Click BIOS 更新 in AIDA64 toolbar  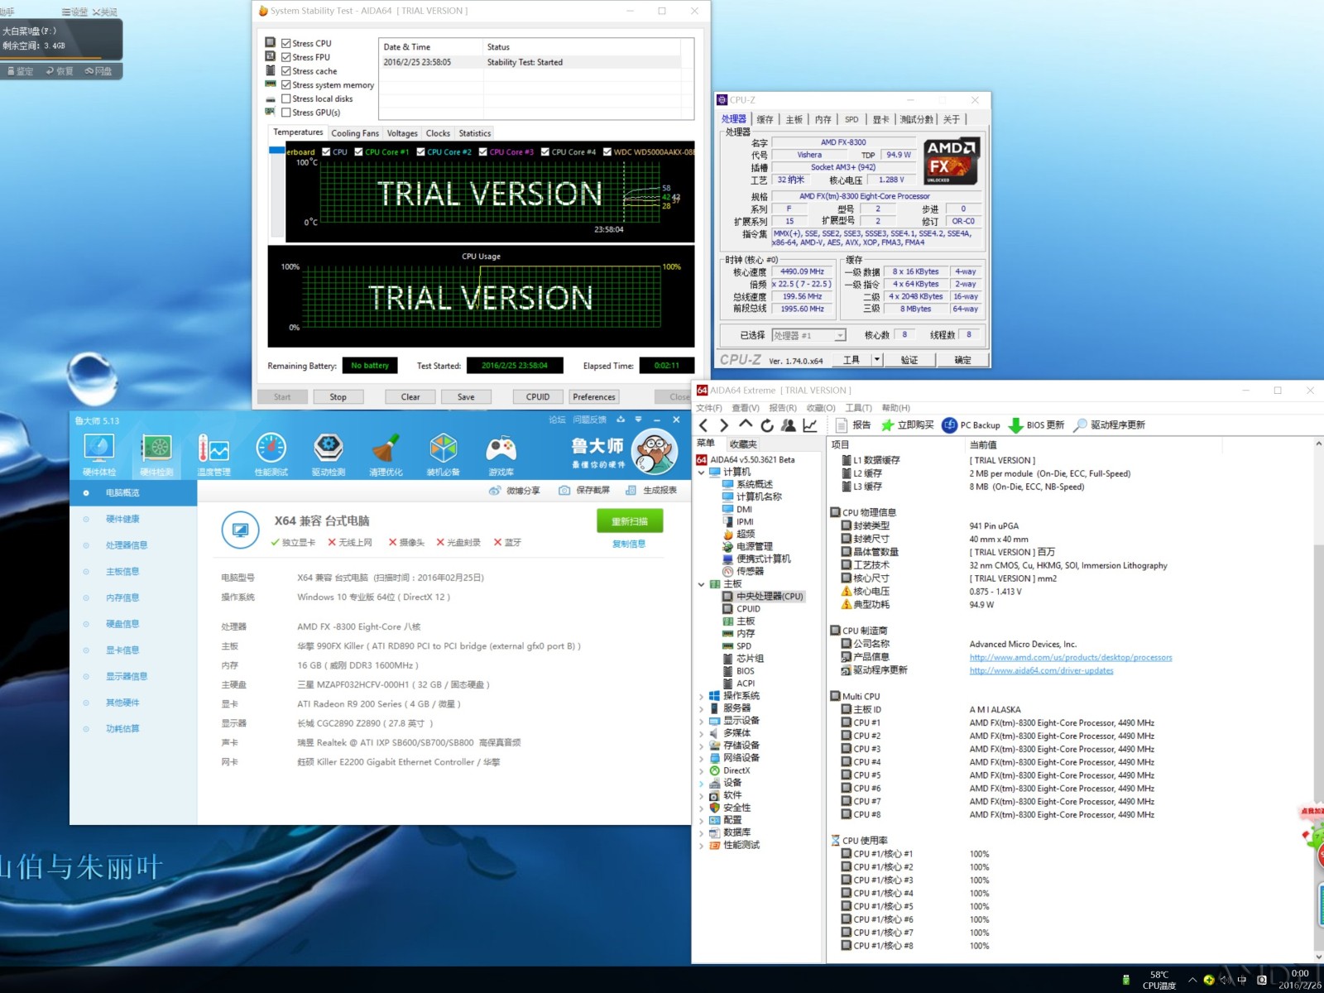(x=1036, y=425)
